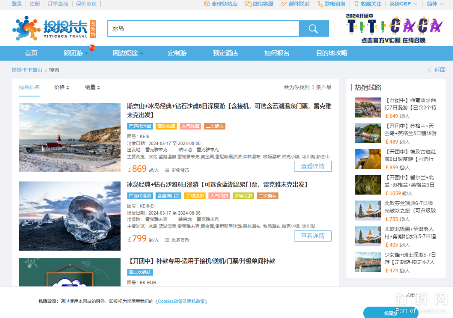The width and height of the screenshot is (453, 318).
Task: Expand the 简体 language dropdown
Action: tap(435, 4)
